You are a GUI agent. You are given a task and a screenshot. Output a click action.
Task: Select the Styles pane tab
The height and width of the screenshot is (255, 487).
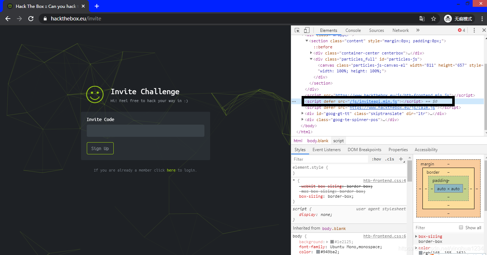pyautogui.click(x=300, y=150)
